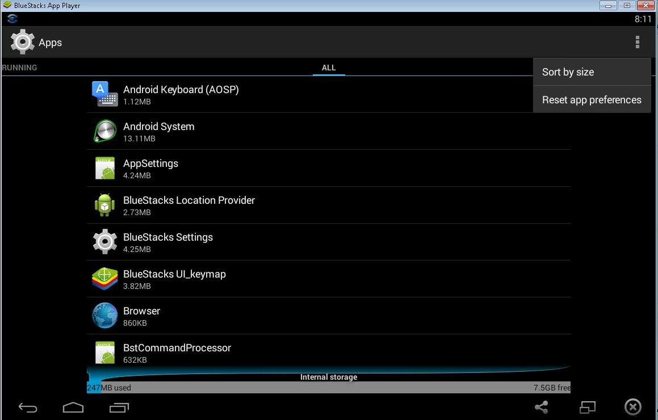The height and width of the screenshot is (420, 658).
Task: Open the three-dot overflow menu
Action: click(x=637, y=42)
